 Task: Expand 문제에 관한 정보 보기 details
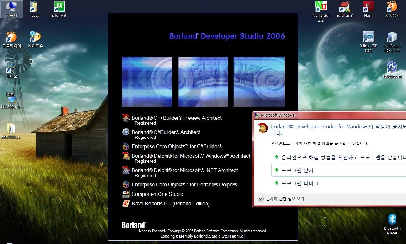pyautogui.click(x=261, y=199)
